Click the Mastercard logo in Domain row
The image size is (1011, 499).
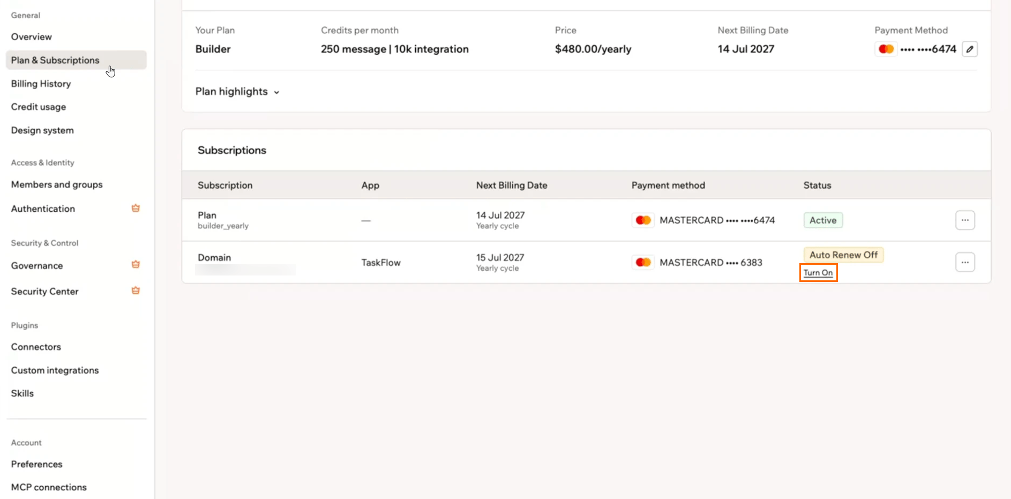click(643, 263)
